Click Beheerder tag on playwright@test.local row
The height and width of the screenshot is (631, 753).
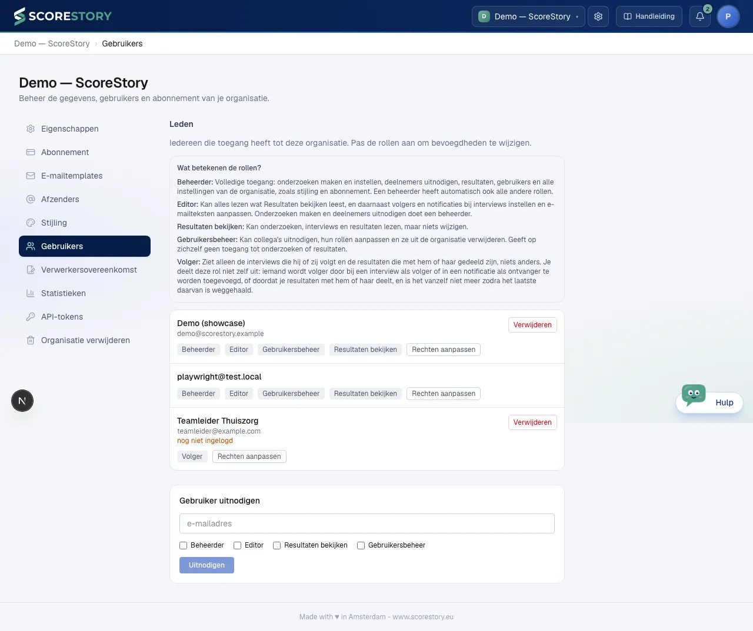[198, 394]
